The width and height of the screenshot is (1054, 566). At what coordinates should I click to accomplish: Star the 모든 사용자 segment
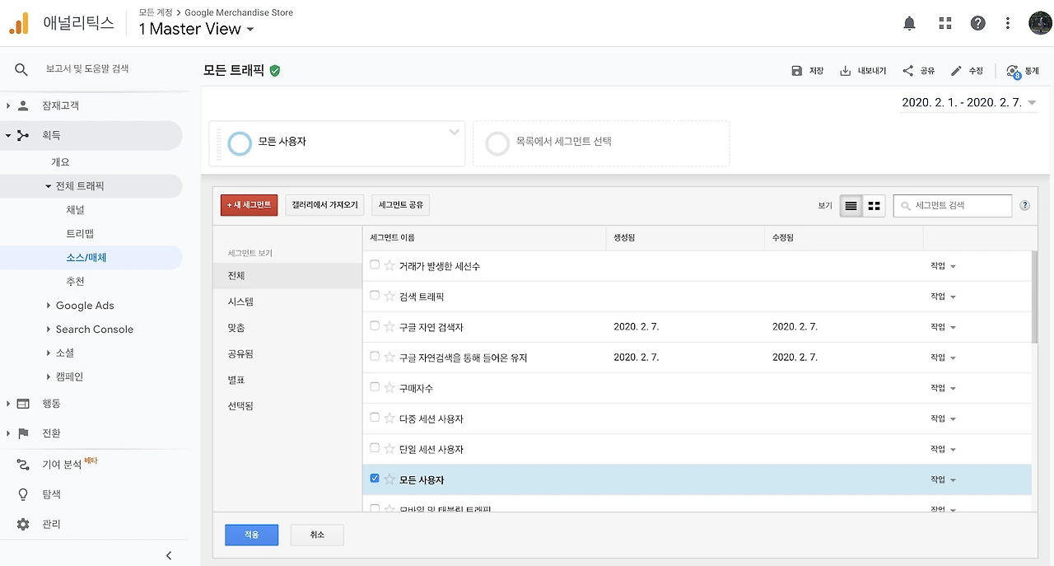click(389, 479)
